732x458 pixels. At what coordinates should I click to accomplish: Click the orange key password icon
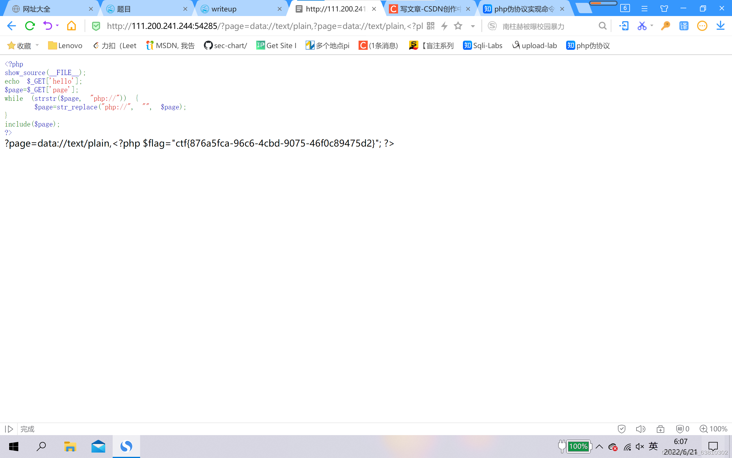[665, 26]
